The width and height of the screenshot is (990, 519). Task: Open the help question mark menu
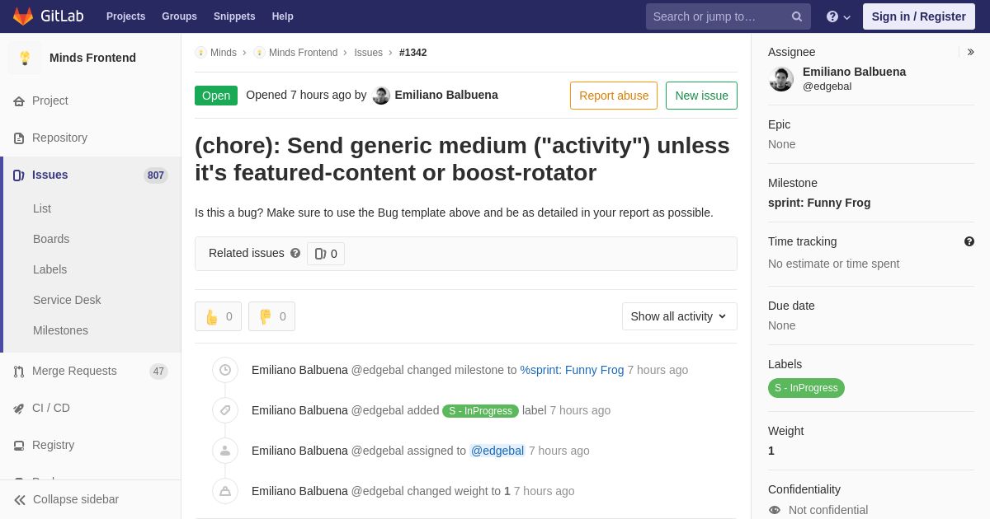pyautogui.click(x=838, y=16)
